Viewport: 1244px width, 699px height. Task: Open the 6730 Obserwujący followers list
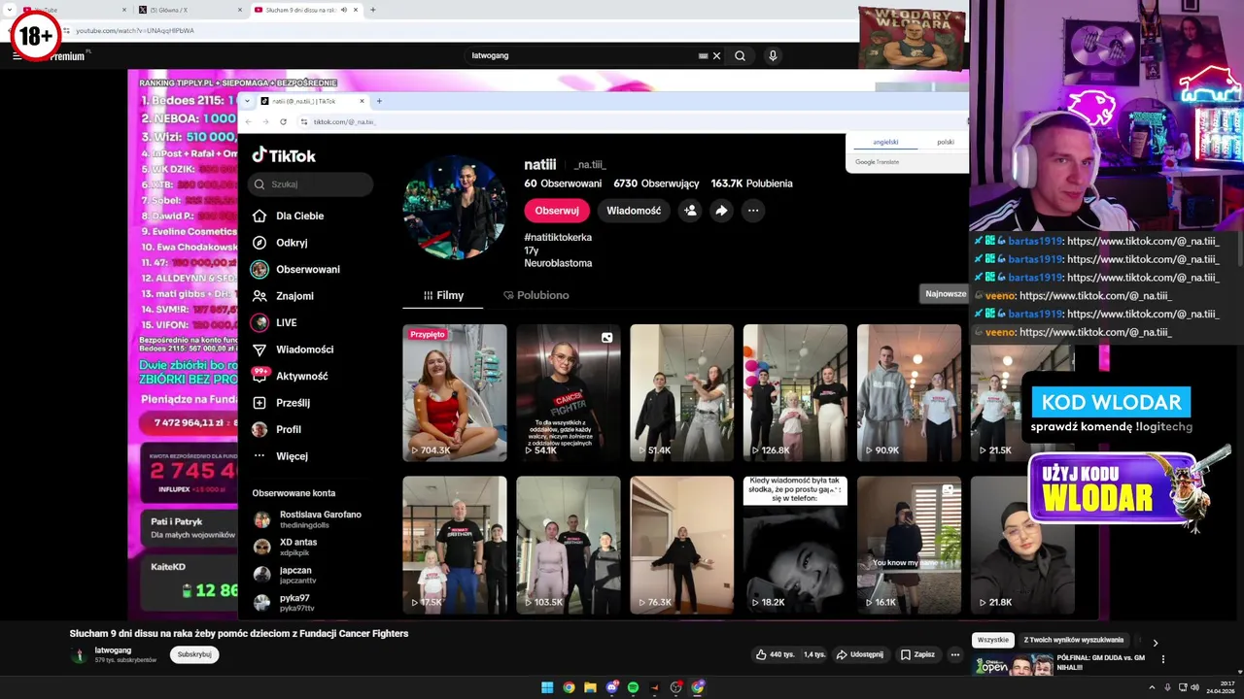coord(656,183)
